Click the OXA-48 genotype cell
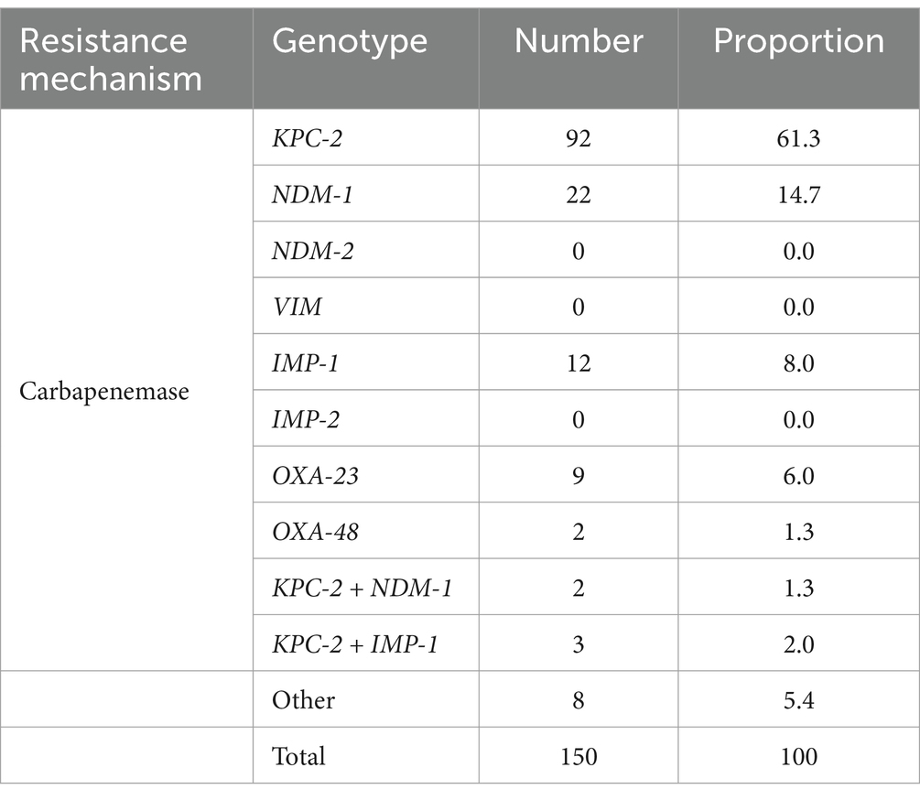920x800 pixels. coord(315,532)
